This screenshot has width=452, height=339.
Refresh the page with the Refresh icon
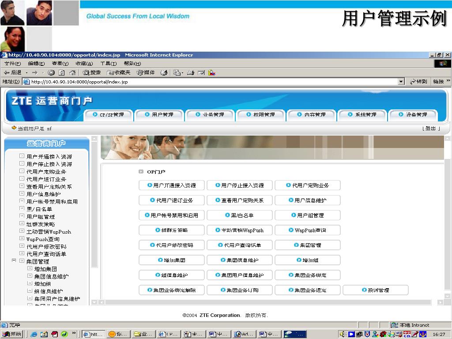(62, 73)
